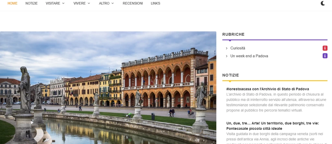Expand the Vivere dropdown arrow

[x=89, y=3]
